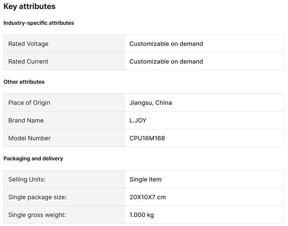Viewport: 288px width, 226px height.
Task: Click Rated Voltage value Customizable on demand
Action: 166,44
